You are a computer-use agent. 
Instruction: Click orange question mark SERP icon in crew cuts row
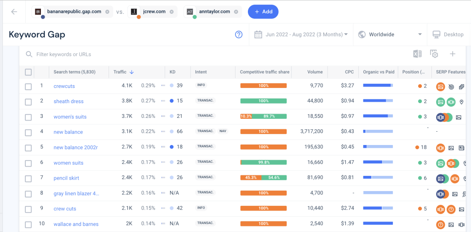[451, 209]
